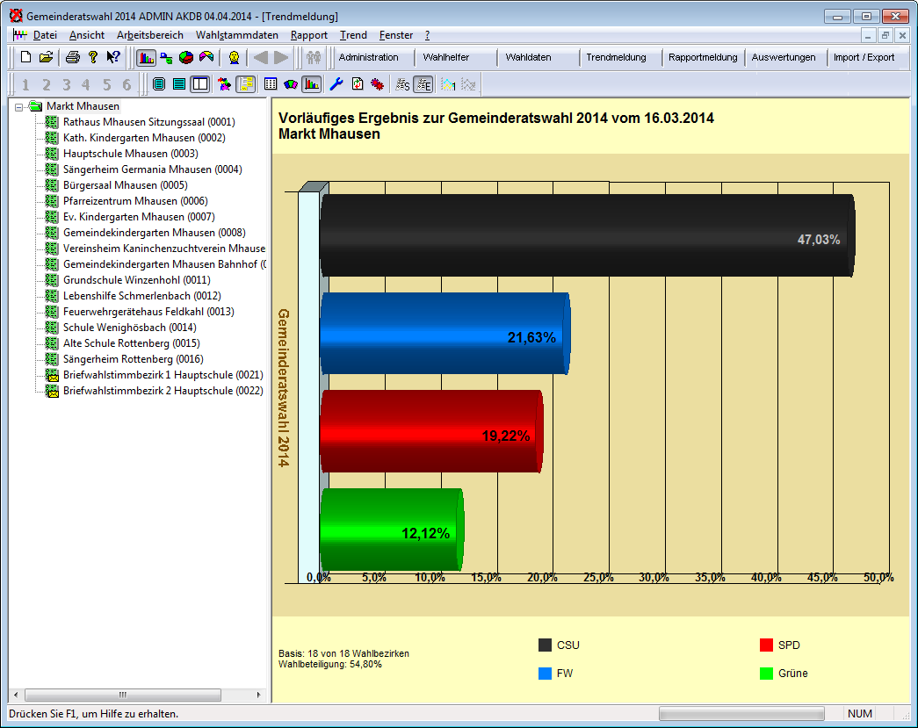The image size is (918, 728).
Task: Click the table grid view icon
Action: (271, 84)
